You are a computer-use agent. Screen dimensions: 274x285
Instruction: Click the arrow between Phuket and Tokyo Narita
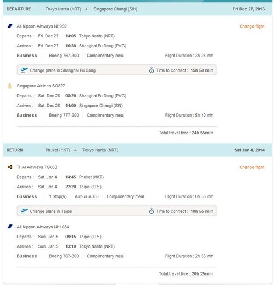[x=75, y=150]
